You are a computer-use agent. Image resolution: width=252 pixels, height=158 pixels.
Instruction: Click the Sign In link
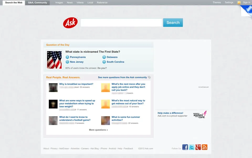[246, 2]
